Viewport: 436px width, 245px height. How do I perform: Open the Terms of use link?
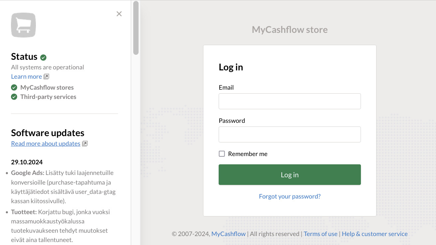tap(321, 234)
